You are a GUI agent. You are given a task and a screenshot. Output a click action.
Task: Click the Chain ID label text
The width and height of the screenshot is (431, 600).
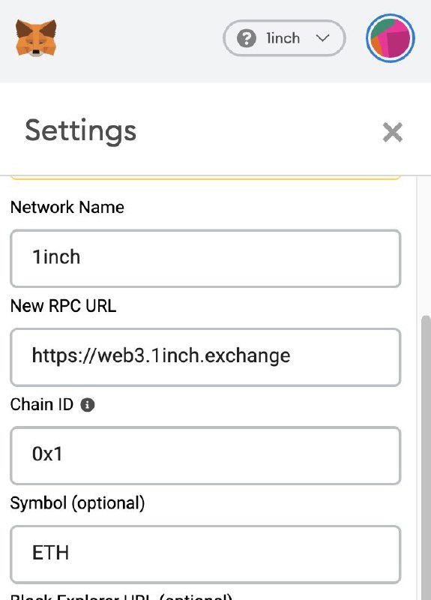[x=42, y=404]
